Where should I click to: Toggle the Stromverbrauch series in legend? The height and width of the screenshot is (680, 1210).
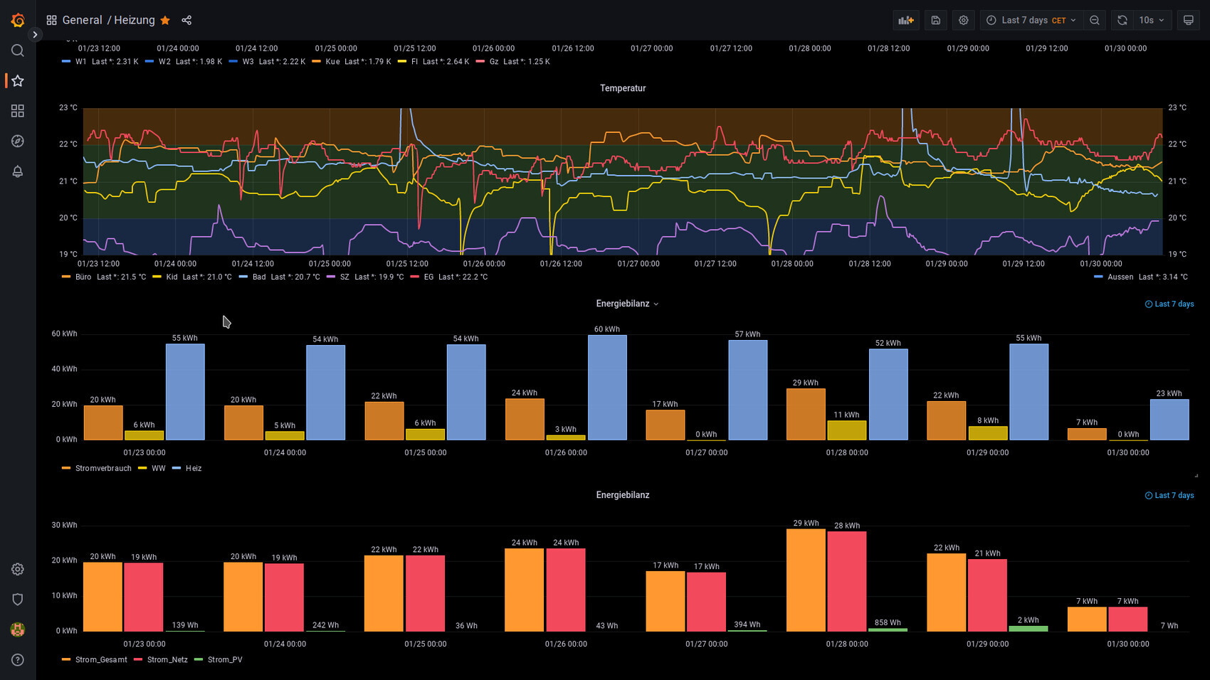pyautogui.click(x=103, y=469)
